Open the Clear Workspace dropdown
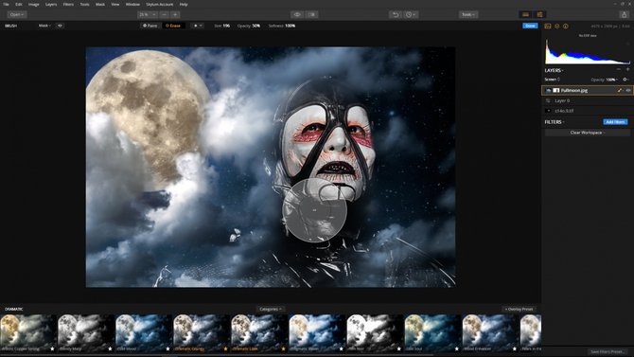634x357 pixels. [587, 133]
